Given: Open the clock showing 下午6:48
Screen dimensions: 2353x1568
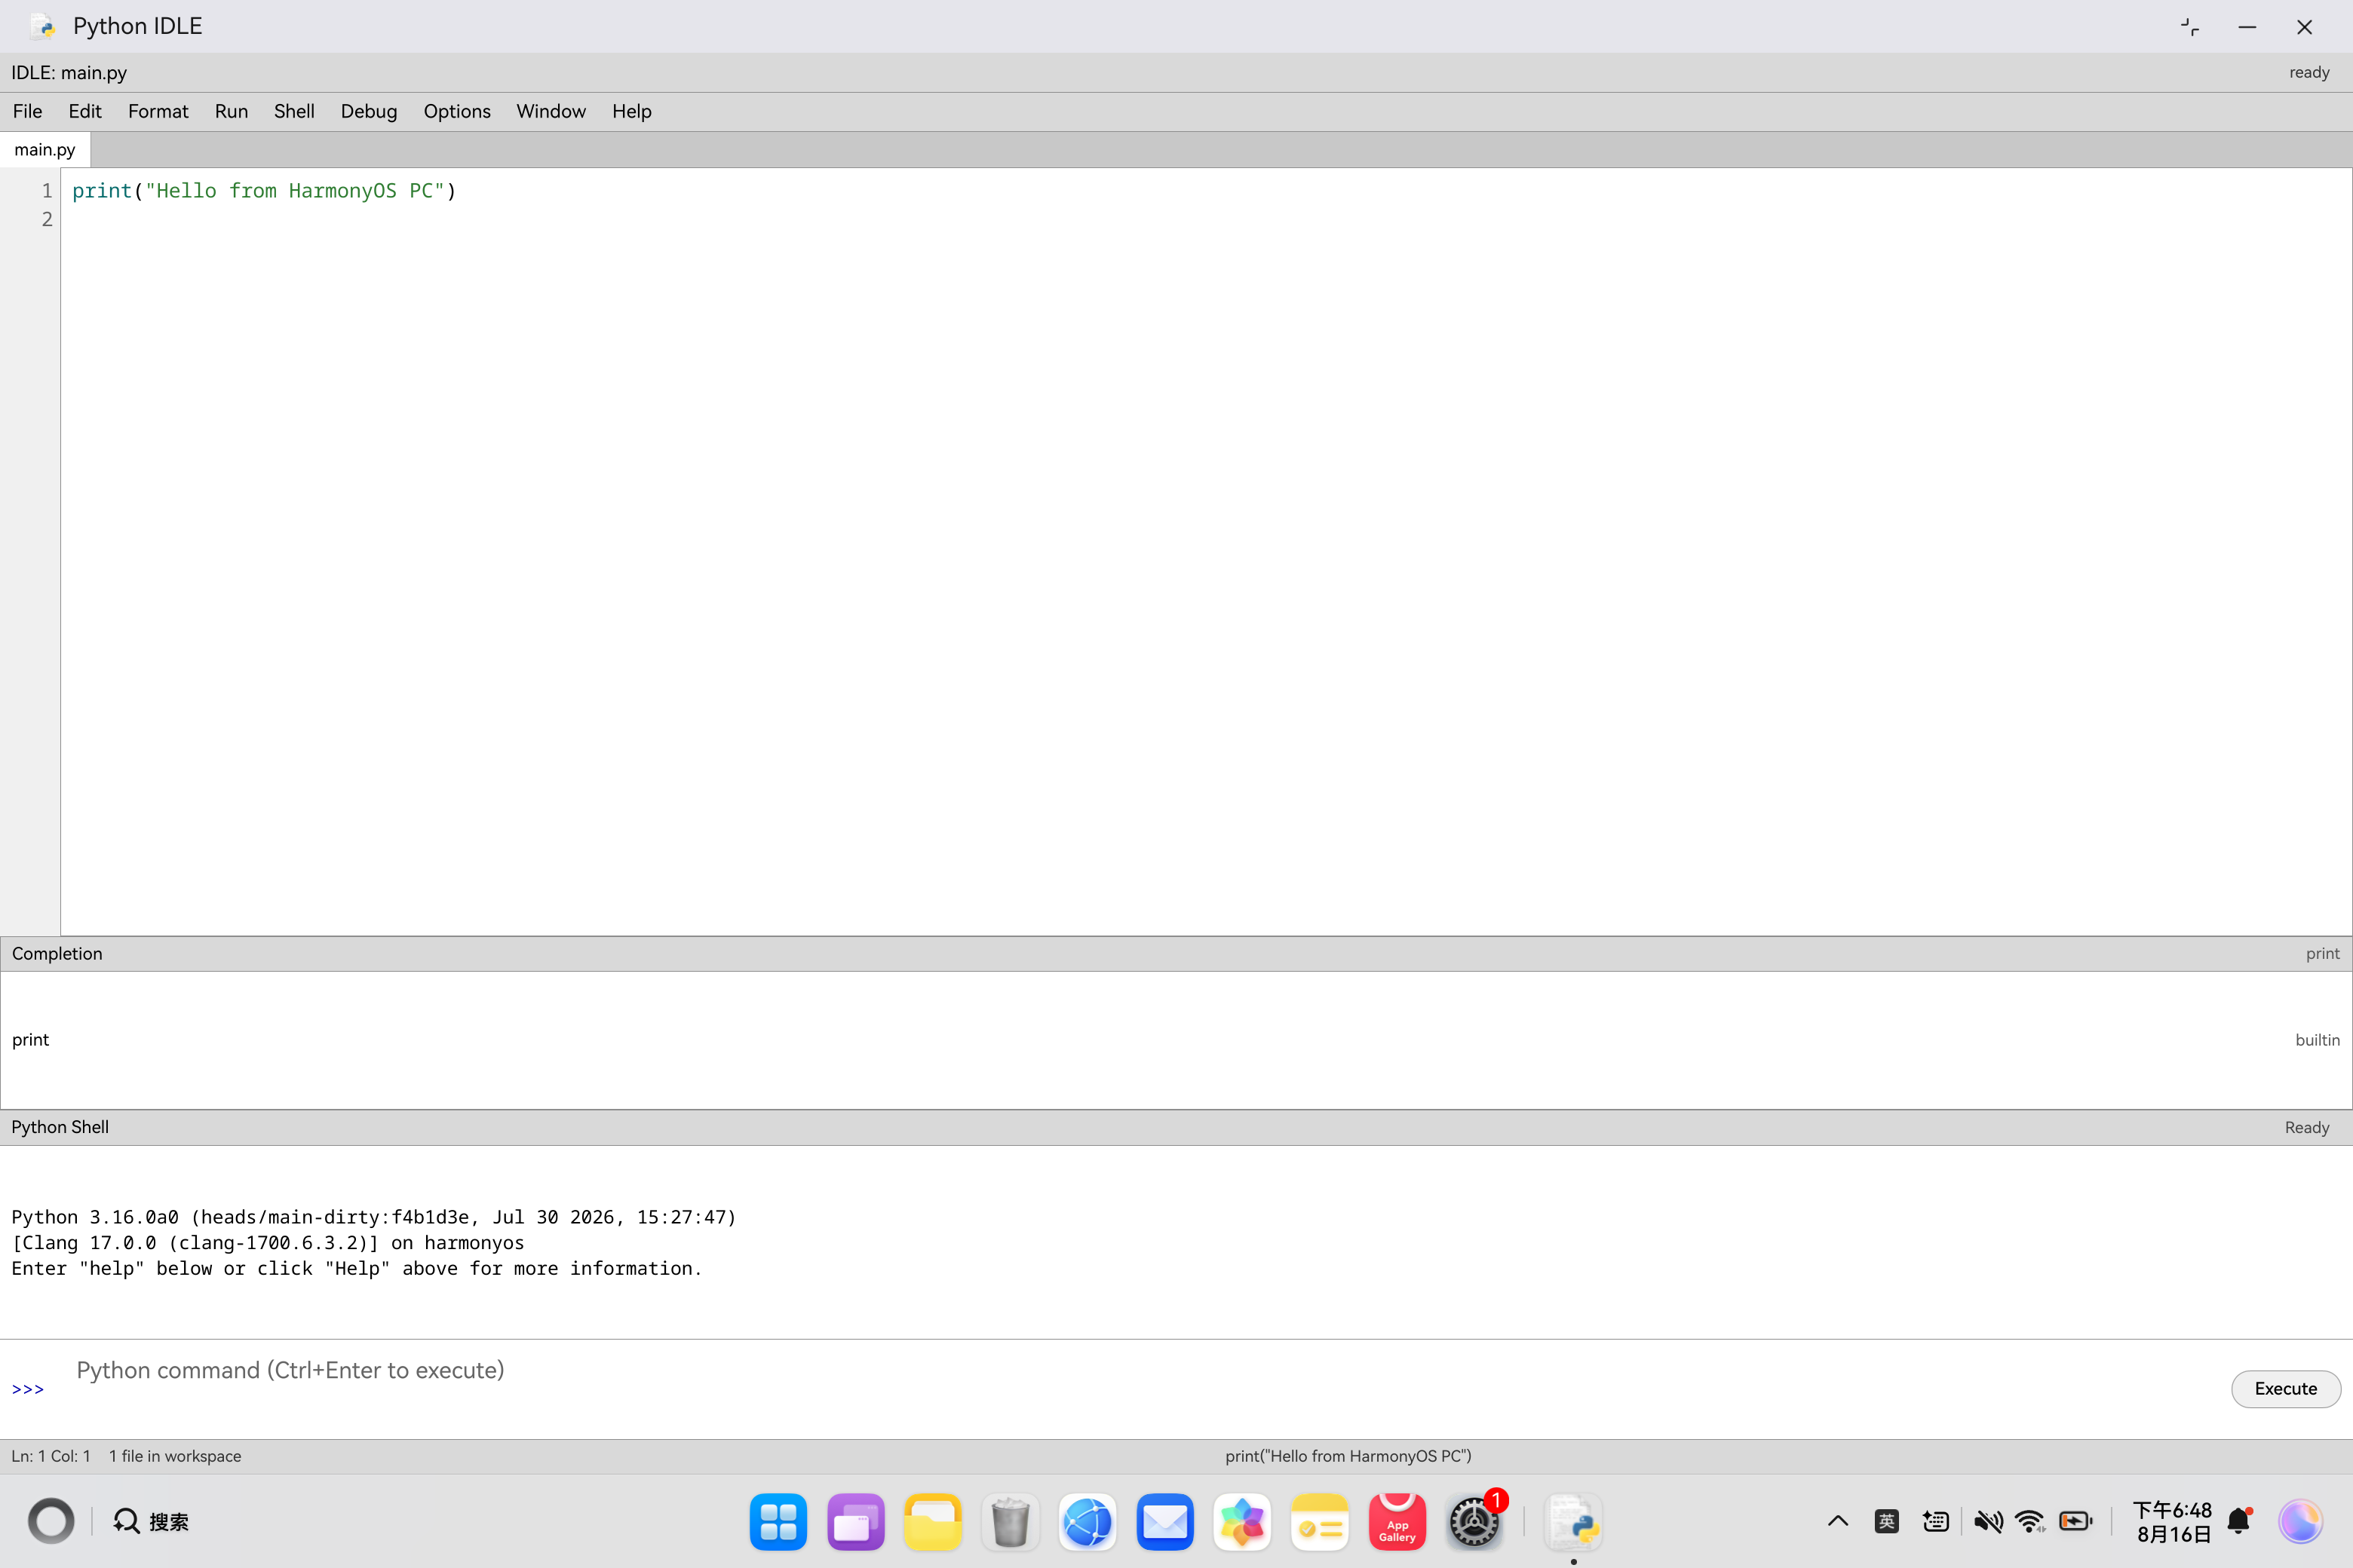Looking at the screenshot, I should tap(2172, 1522).
